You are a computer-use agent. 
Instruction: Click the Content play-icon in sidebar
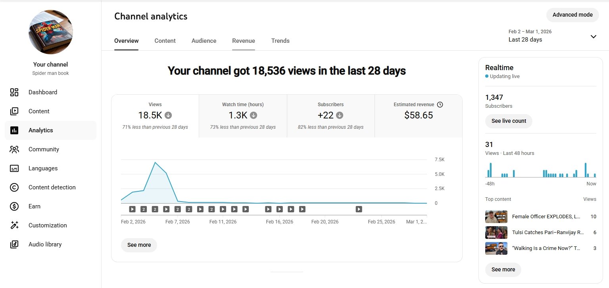[x=14, y=111]
